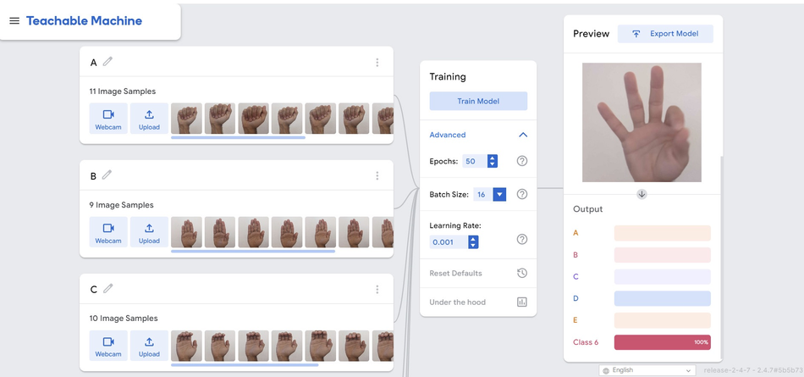Open the hamburger menu beside Teachable Machine

click(x=14, y=20)
